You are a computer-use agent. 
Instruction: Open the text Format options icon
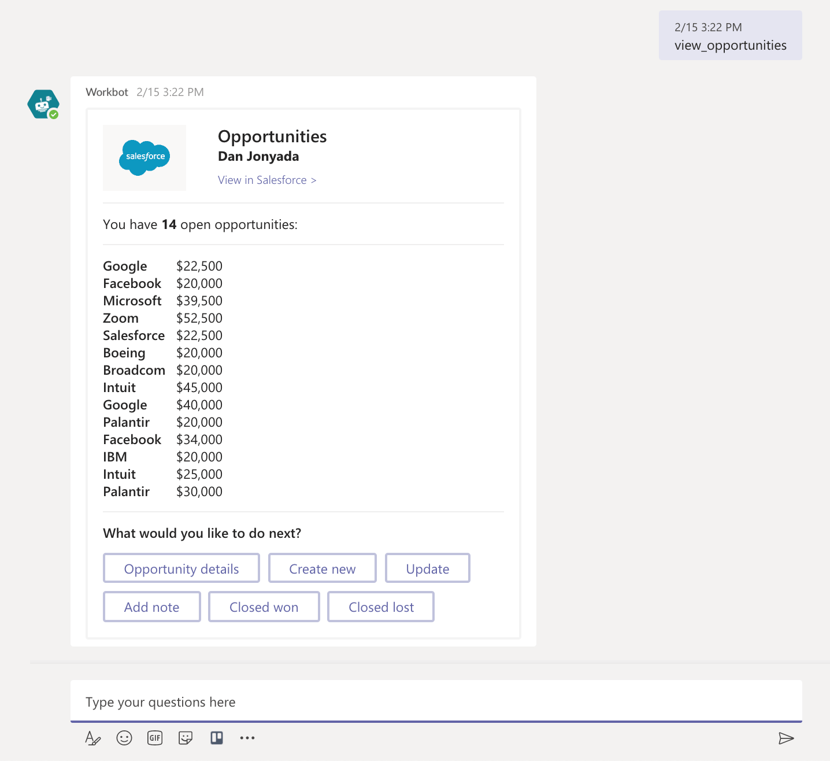coord(92,738)
